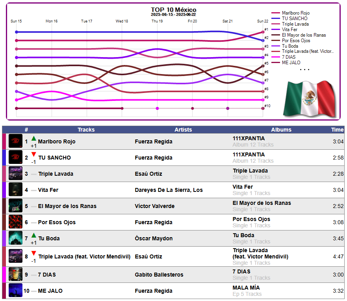The image size is (347, 301).
Task: Click red down arrow beside Triple Lavada feat. track
Action: [33, 253]
